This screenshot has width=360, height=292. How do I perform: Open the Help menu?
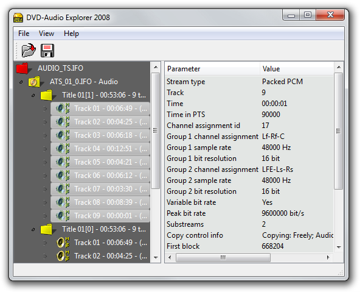[x=71, y=34]
